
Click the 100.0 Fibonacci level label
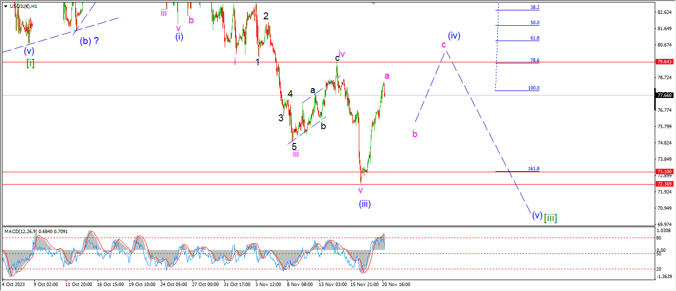(x=533, y=88)
